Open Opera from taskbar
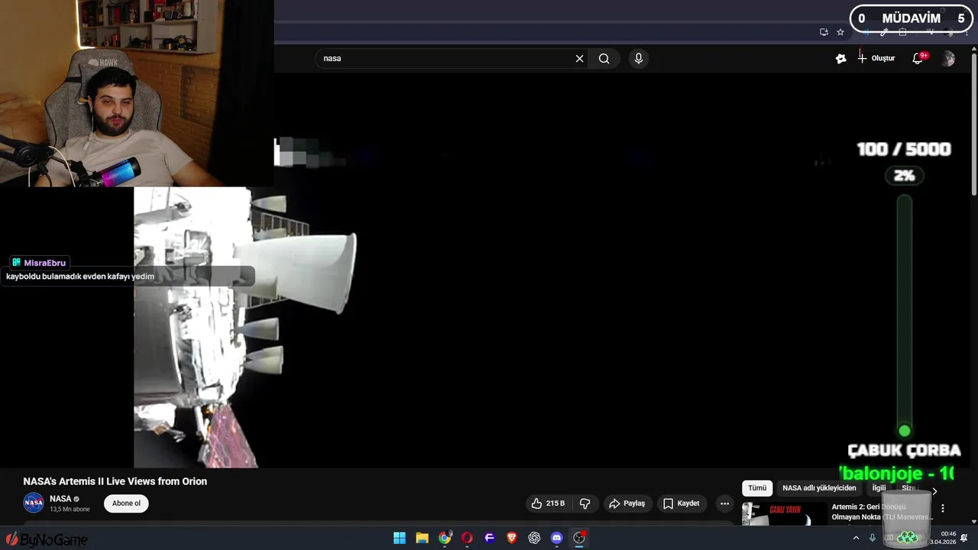Screen dimensions: 978x550 [467, 538]
